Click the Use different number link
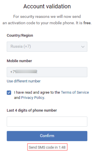The width and height of the screenshot is (95, 153). click(x=24, y=81)
